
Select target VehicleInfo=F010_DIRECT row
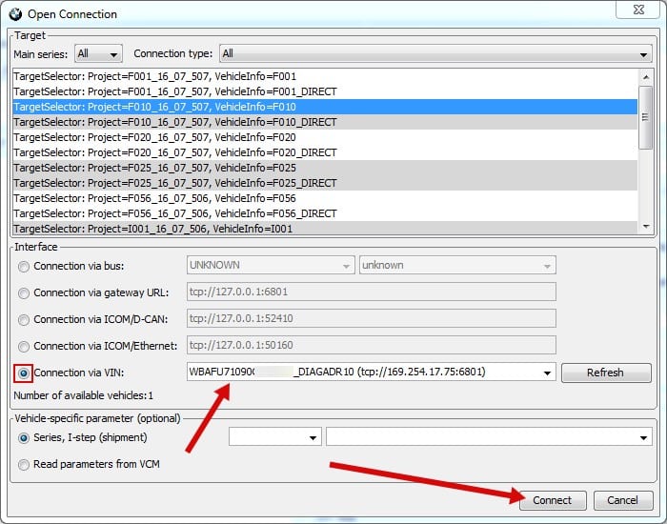click(x=325, y=122)
